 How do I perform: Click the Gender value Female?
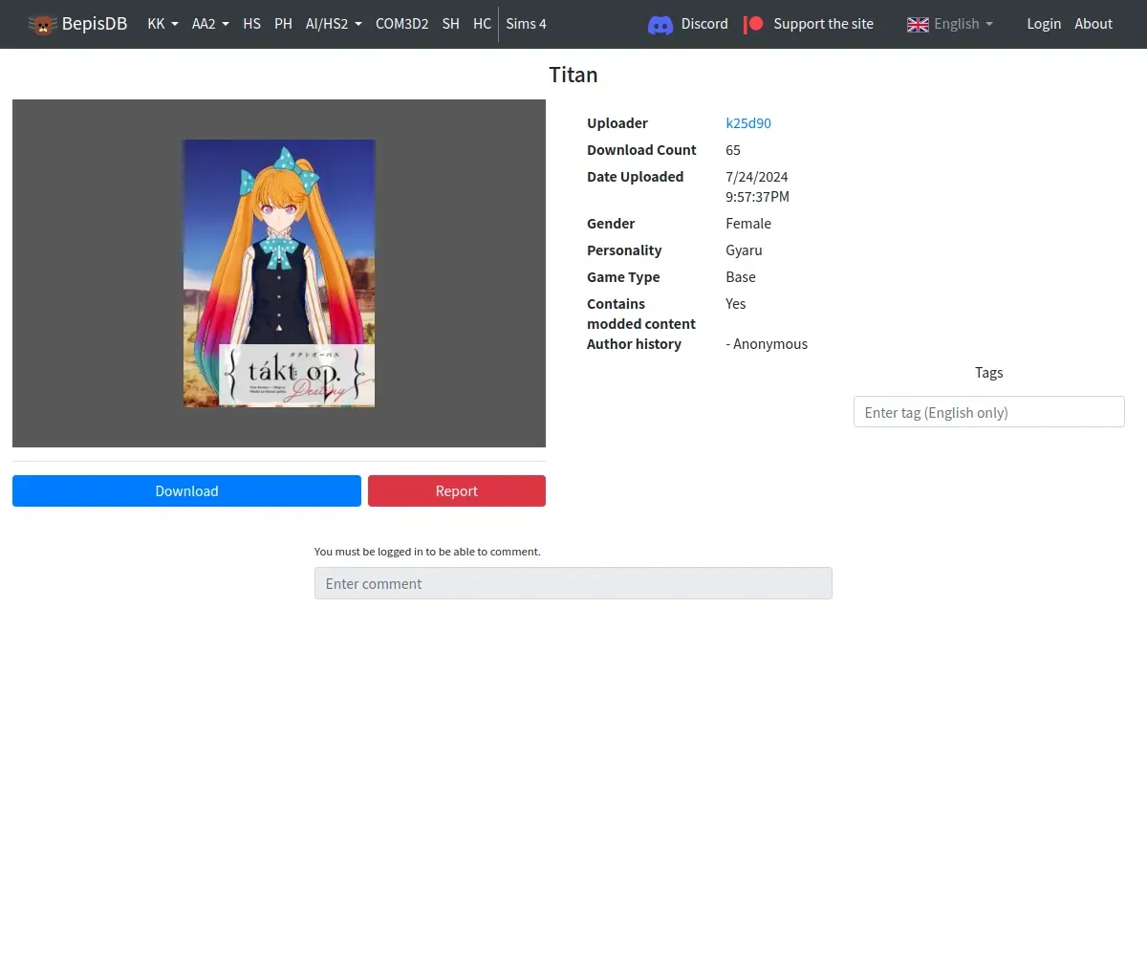[x=748, y=224]
